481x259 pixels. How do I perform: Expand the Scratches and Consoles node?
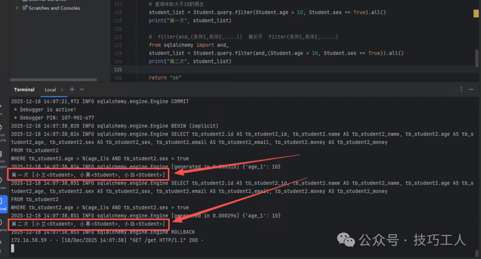tap(16, 8)
